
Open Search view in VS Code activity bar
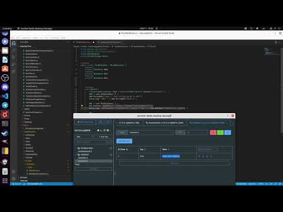click(14, 51)
